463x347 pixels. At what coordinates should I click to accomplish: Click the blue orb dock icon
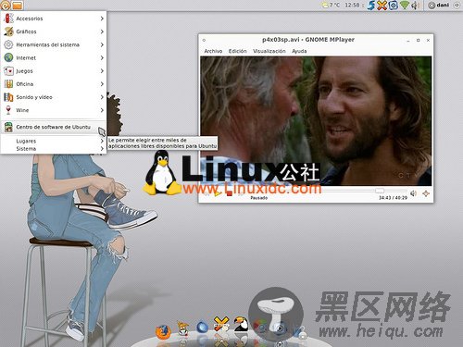point(202,328)
